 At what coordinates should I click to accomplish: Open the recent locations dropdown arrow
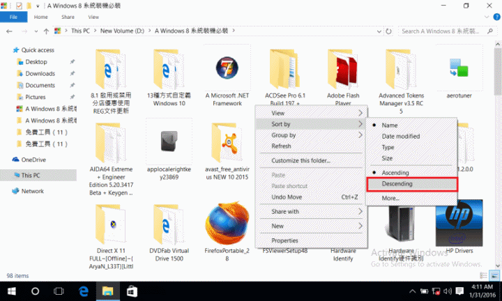pyautogui.click(x=36, y=31)
